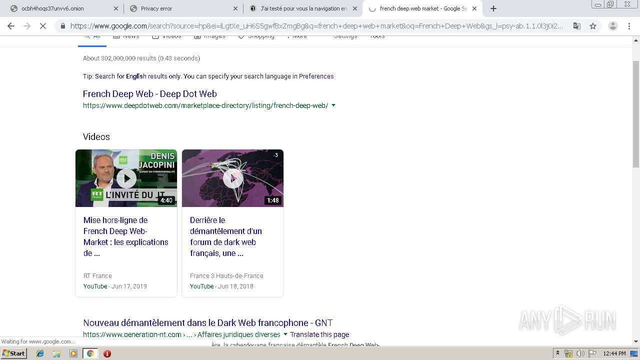
Task: Open the red Opera taskbar icon
Action: (107, 353)
